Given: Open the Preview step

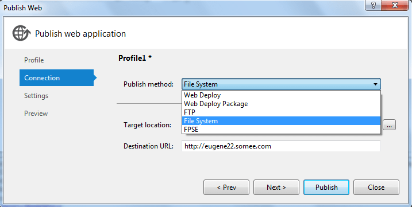Looking at the screenshot, I should pos(36,114).
